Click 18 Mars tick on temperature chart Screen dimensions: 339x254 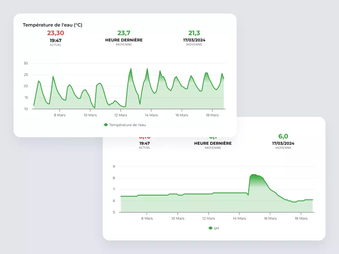click(212, 115)
